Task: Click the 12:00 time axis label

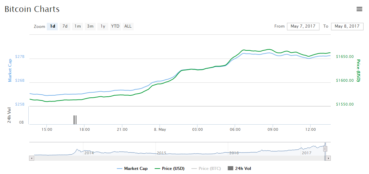Action: (310, 129)
